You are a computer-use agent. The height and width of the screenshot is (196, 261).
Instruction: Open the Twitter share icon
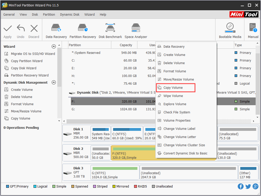pyautogui.click(x=248, y=186)
